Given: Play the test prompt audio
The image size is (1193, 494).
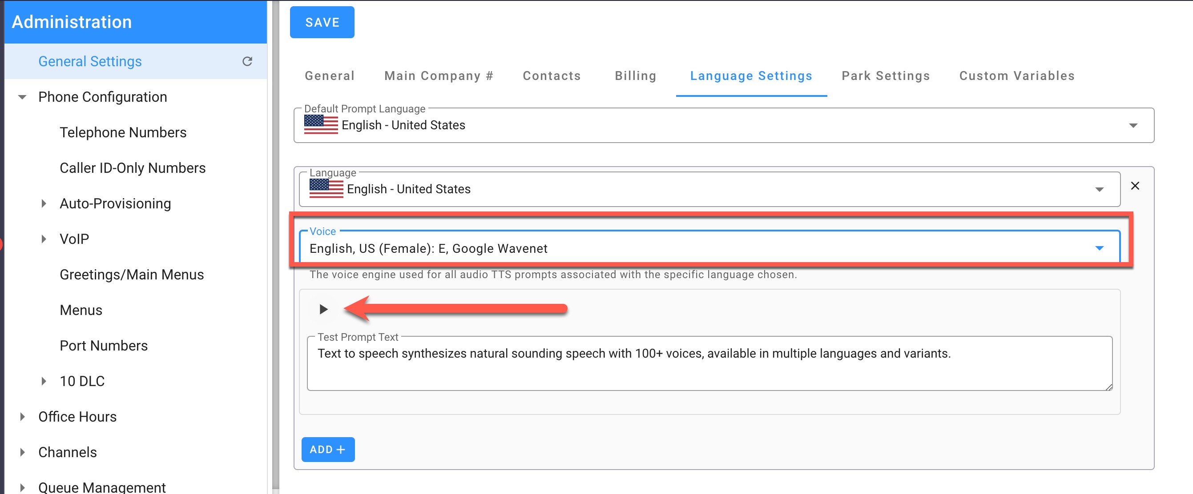Looking at the screenshot, I should click(x=323, y=309).
